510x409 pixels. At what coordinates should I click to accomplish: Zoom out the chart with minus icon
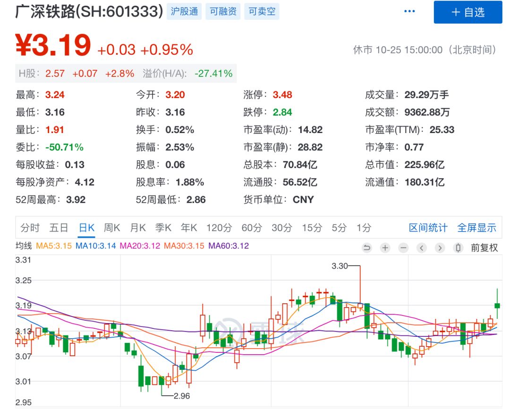point(403,248)
